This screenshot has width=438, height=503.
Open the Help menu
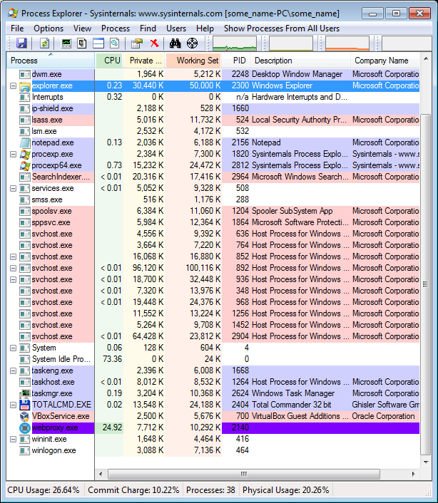(205, 28)
